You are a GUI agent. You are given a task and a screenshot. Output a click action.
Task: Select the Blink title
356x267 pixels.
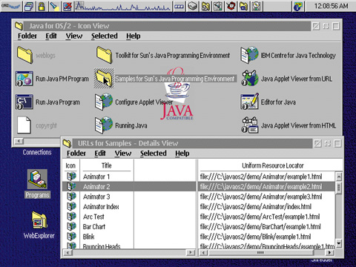(x=89, y=237)
